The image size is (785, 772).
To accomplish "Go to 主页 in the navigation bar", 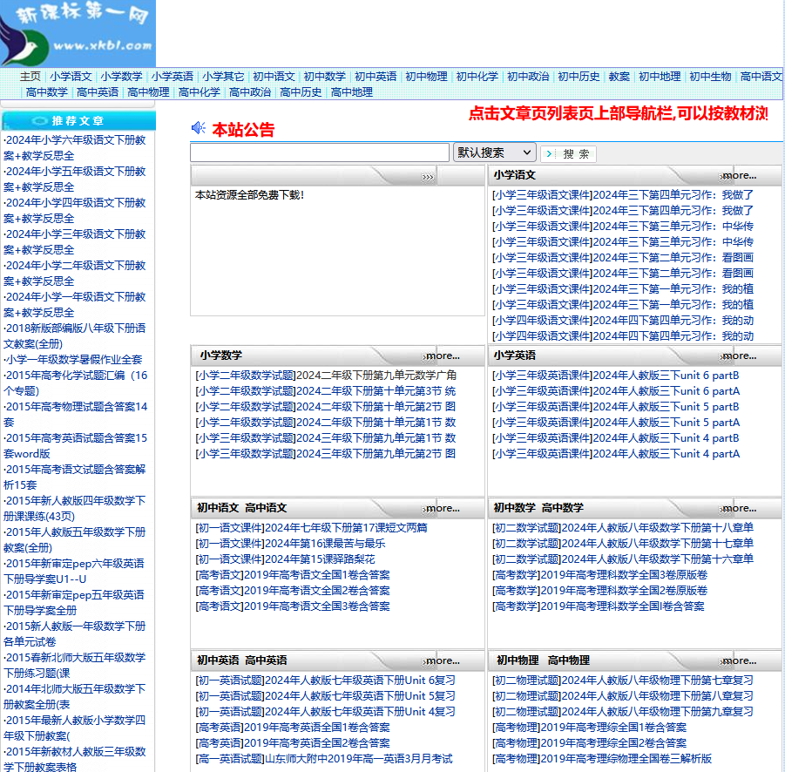I will [x=30, y=77].
